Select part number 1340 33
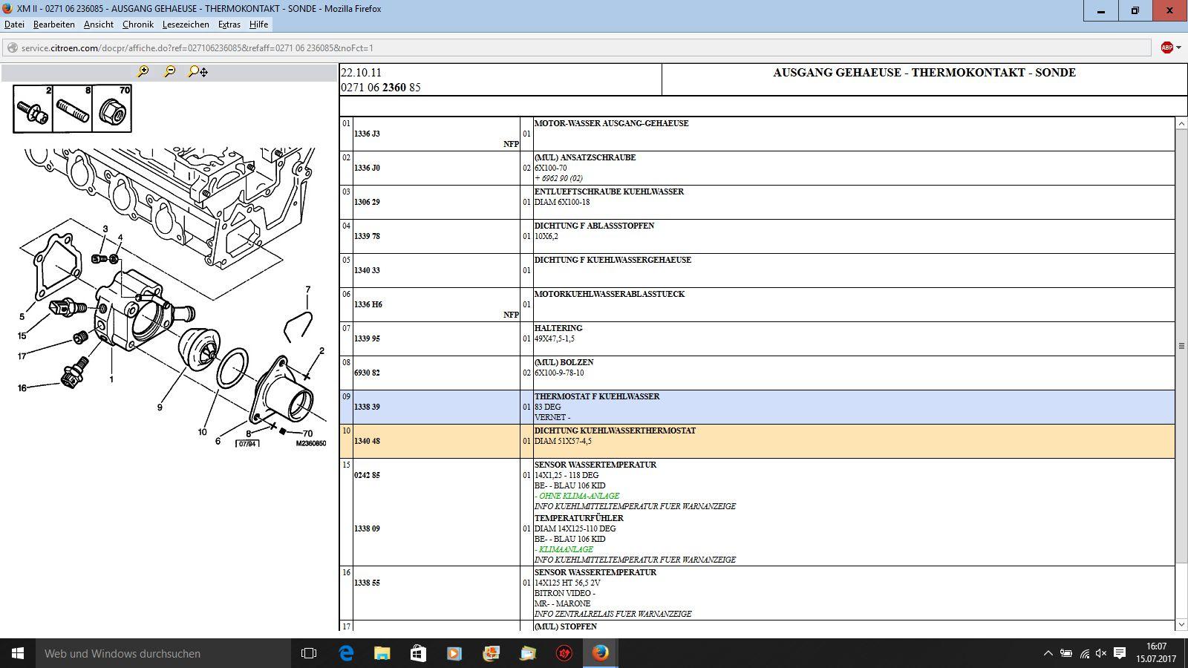 click(367, 270)
